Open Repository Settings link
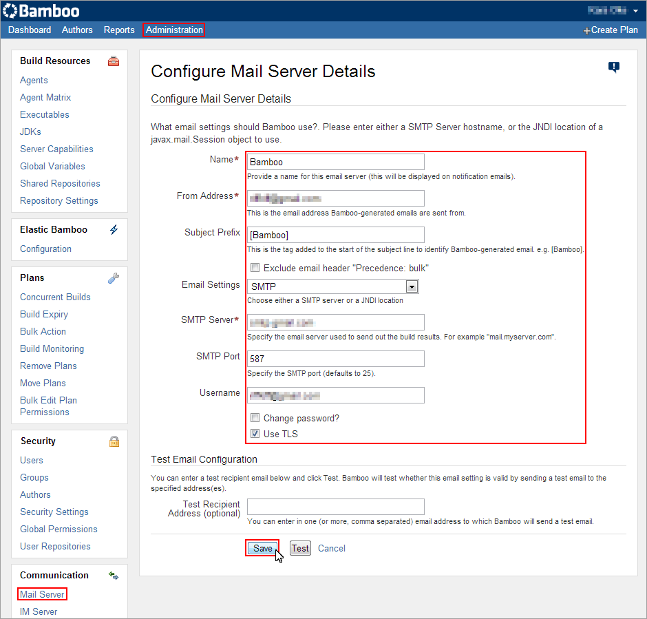This screenshot has width=647, height=619. tap(59, 200)
